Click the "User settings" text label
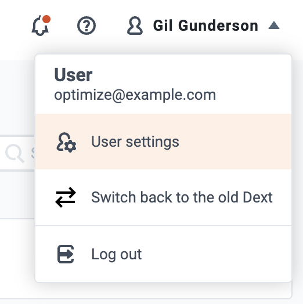The width and height of the screenshot is (303, 304). click(x=135, y=142)
